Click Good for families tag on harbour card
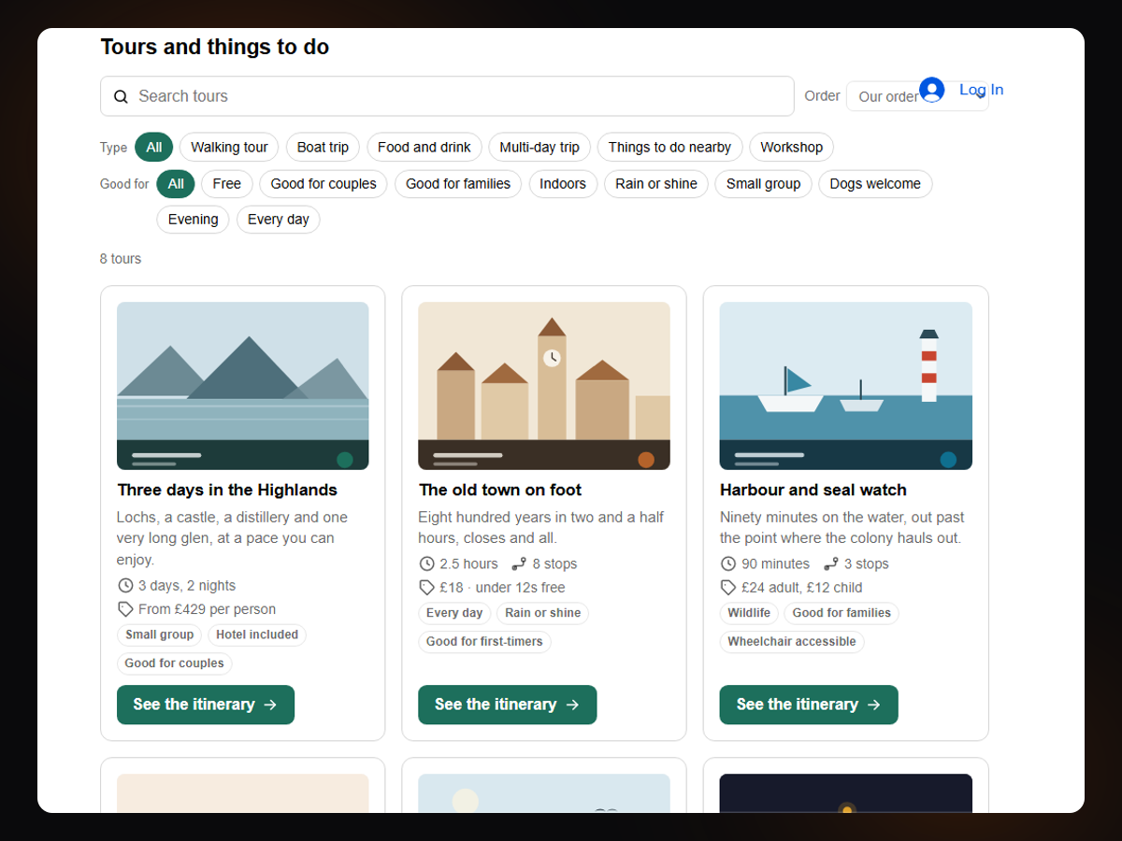This screenshot has width=1122, height=841. tap(841, 614)
